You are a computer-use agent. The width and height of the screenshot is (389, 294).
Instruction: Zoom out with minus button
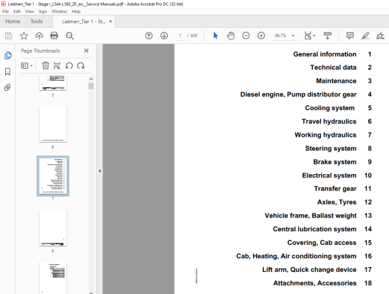(246, 36)
